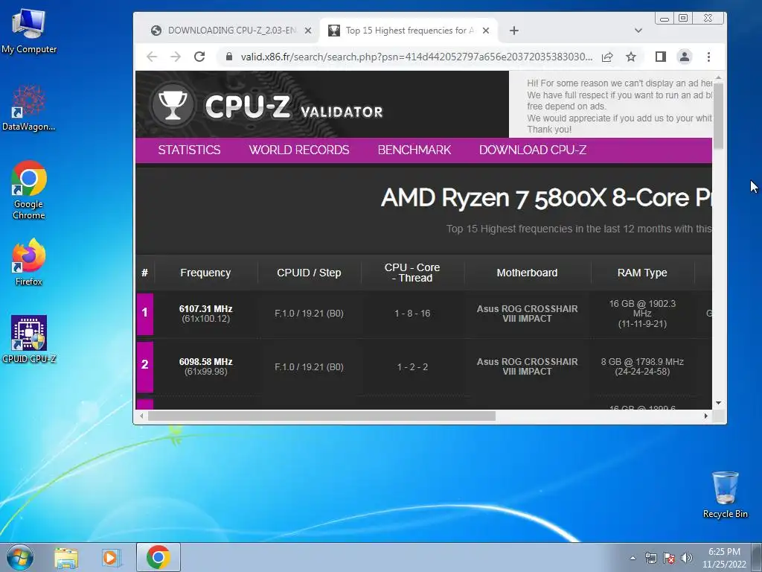Open CPUID CPU-Z desktop shortcut
Viewport: 762px width, 572px height.
coord(29,339)
